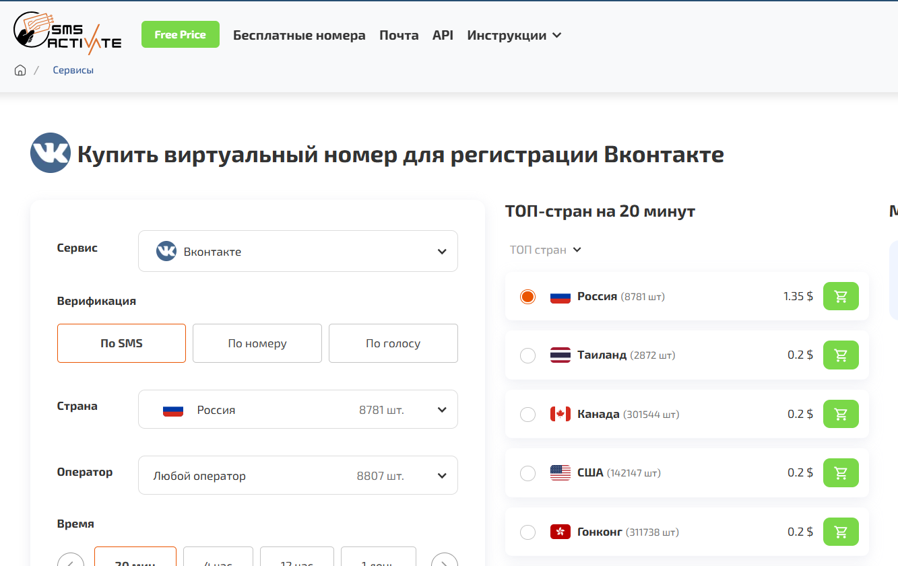Screen dimensions: 898x566
Task: Select the США radio button
Action: (527, 472)
